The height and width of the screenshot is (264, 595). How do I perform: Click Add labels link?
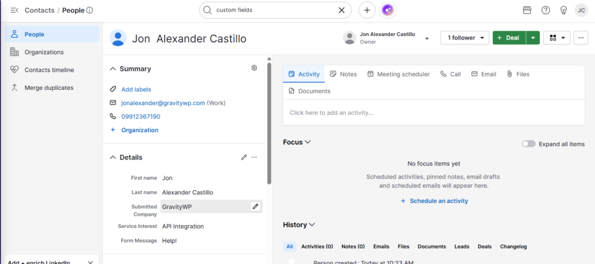point(136,89)
